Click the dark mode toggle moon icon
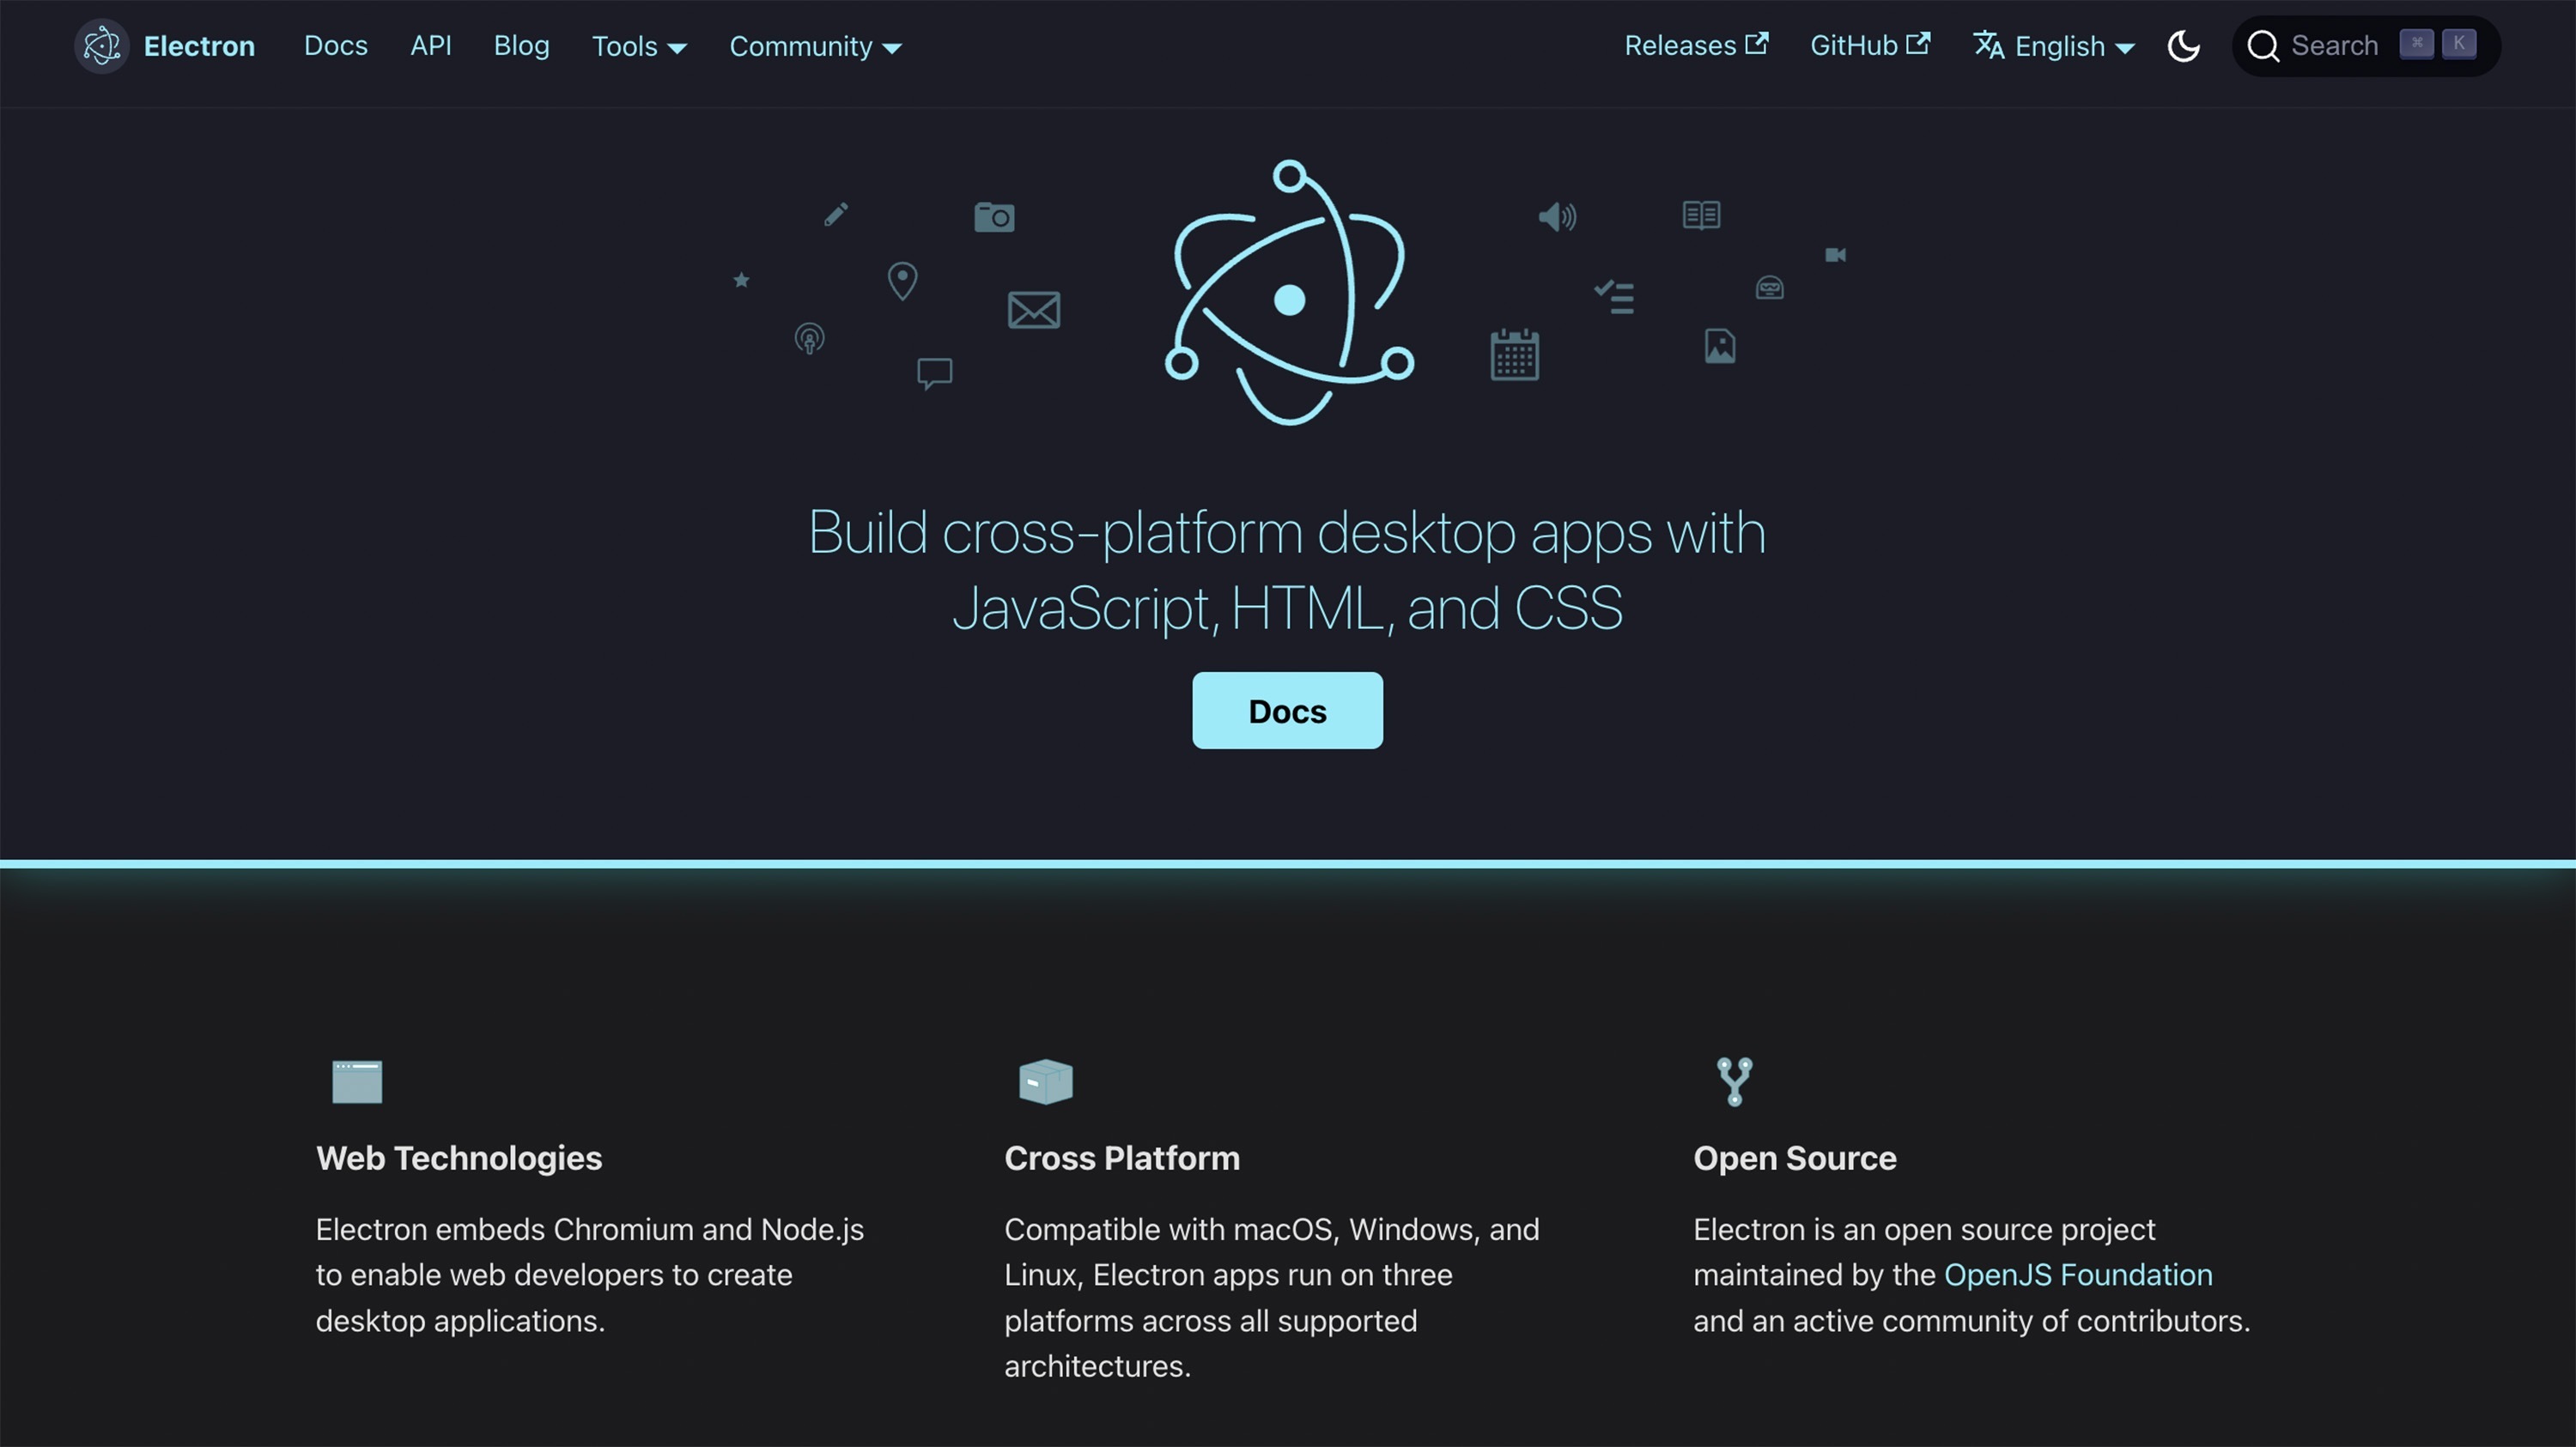 pos(2185,46)
